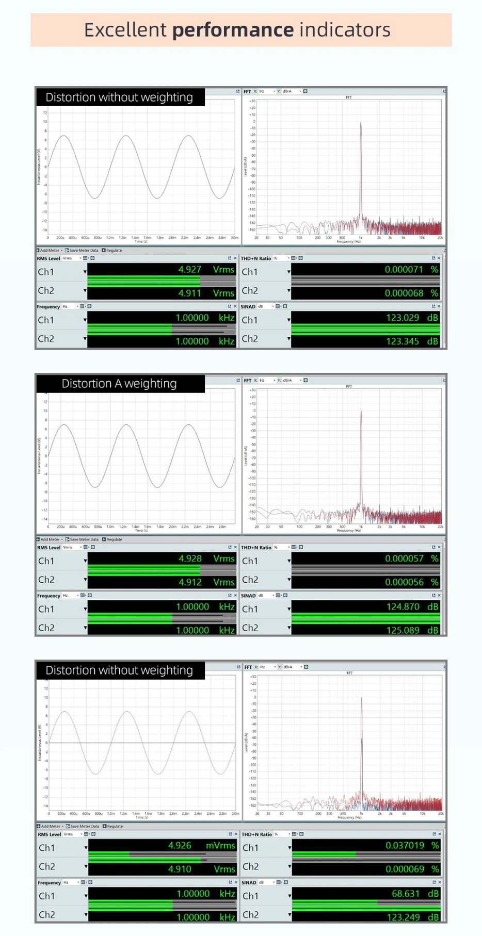
Task: Click Save Meter Data in the top panel
Action: [82, 251]
